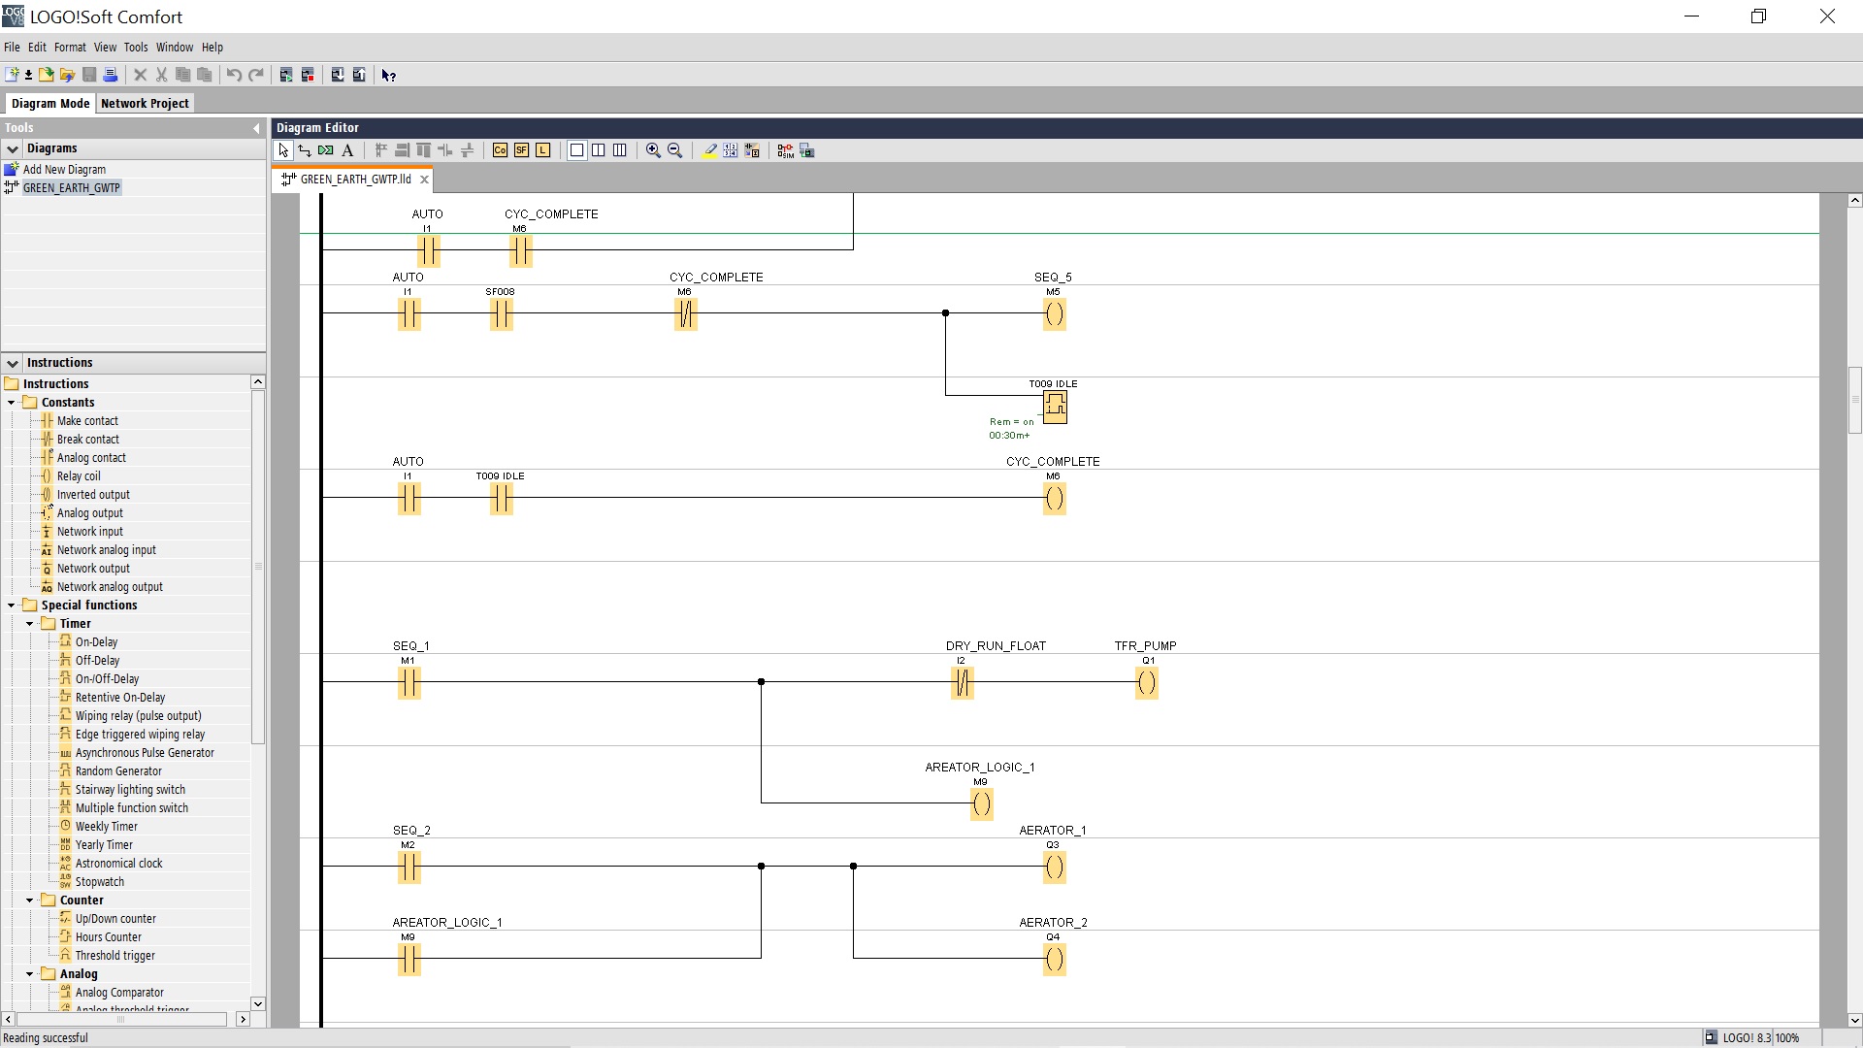Viewport: 1863px width, 1048px height.
Task: Switch to two-window split view
Action: (599, 150)
